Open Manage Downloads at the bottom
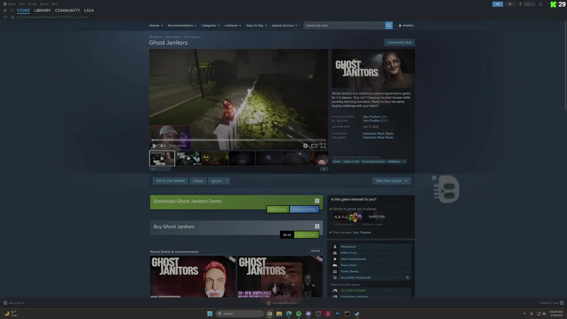This screenshot has width=567, height=319. 282,303
